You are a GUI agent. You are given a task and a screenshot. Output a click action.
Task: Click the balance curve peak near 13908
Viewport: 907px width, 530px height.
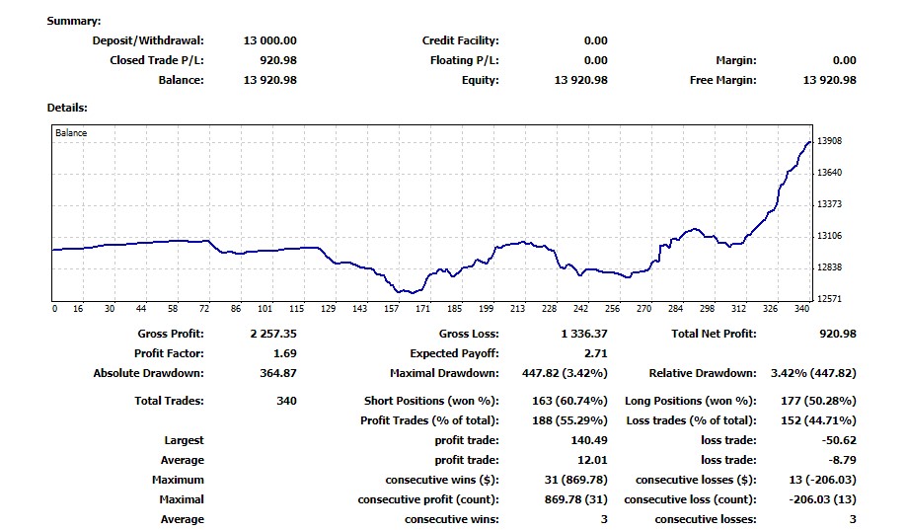[808, 143]
